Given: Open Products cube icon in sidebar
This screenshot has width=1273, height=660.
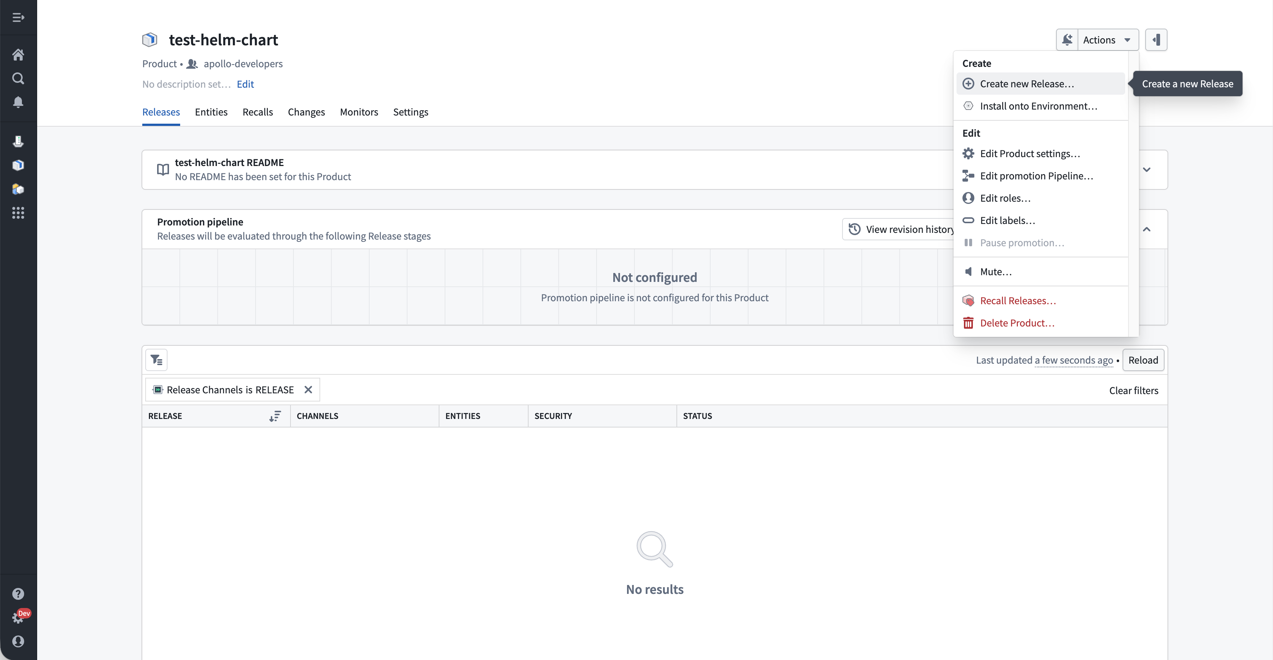Looking at the screenshot, I should [18, 165].
